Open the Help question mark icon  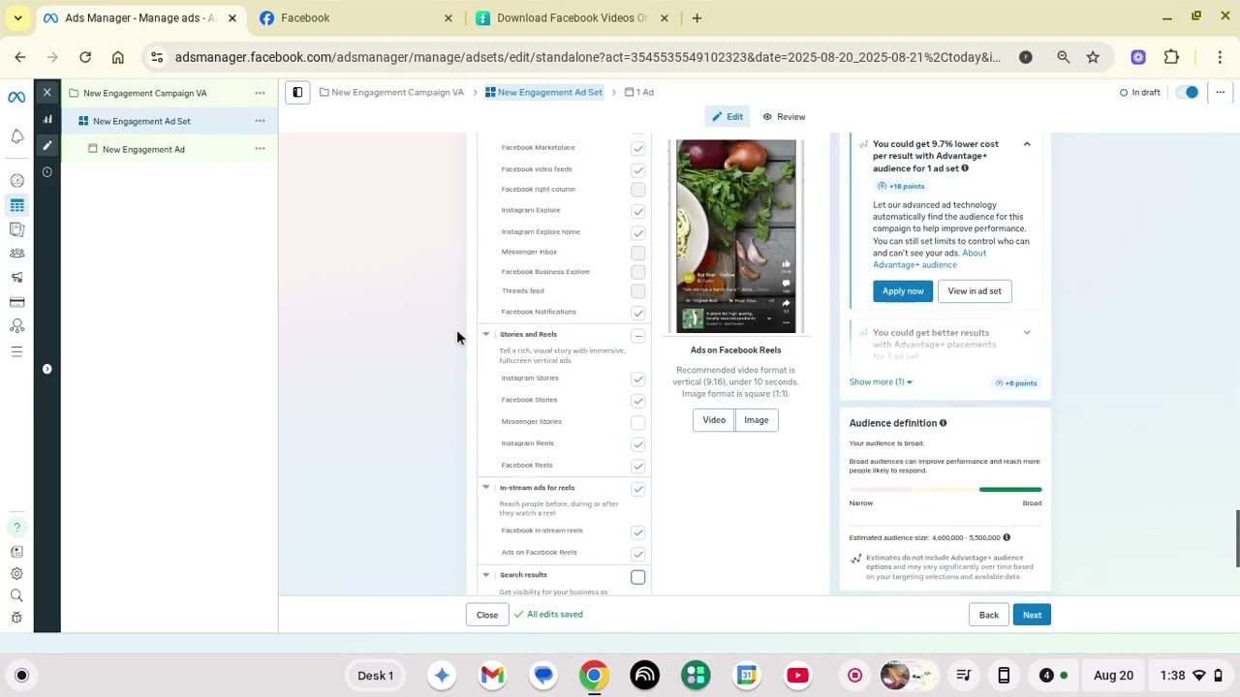(16, 528)
